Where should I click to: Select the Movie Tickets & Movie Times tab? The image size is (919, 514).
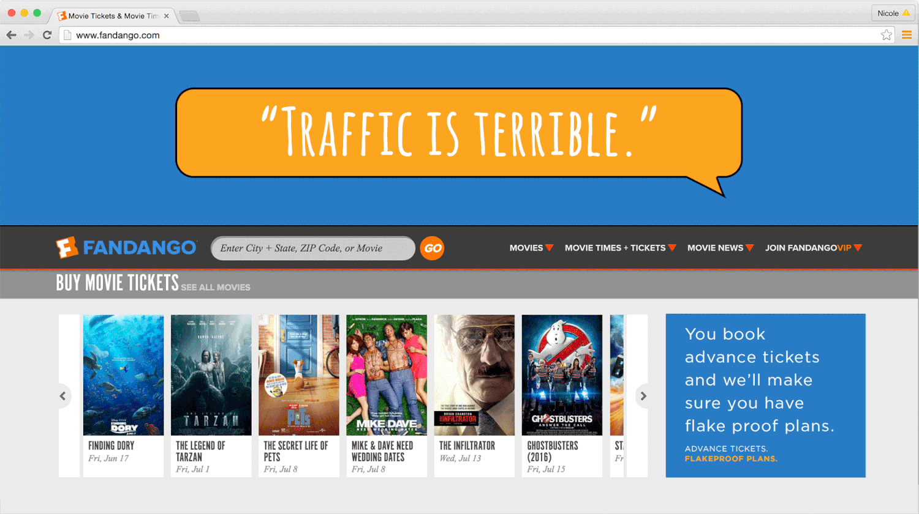tap(113, 16)
